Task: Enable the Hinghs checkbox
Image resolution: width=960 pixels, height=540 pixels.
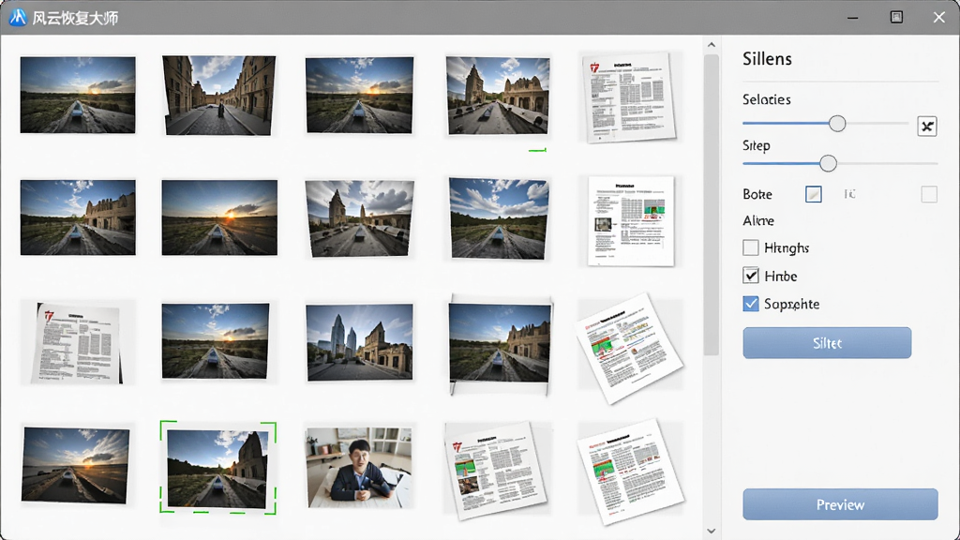Action: point(751,247)
